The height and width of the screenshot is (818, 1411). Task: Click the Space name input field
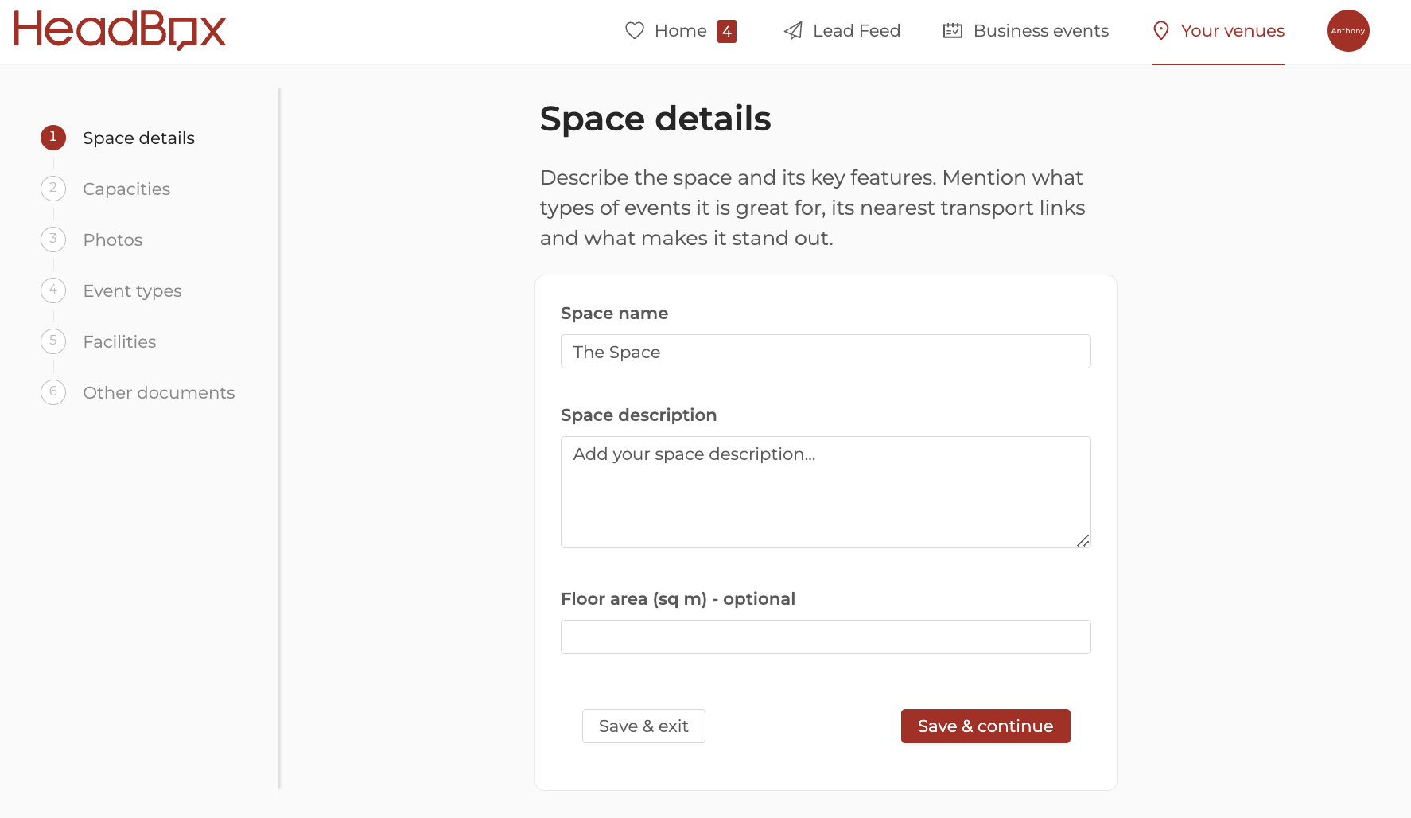click(x=826, y=352)
